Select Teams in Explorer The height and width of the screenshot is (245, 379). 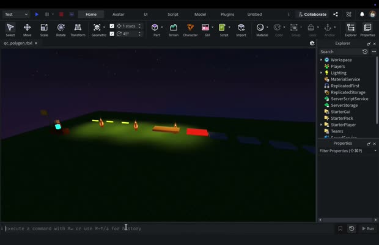pos(337,131)
